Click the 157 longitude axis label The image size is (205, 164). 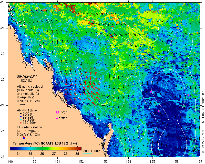200,162
